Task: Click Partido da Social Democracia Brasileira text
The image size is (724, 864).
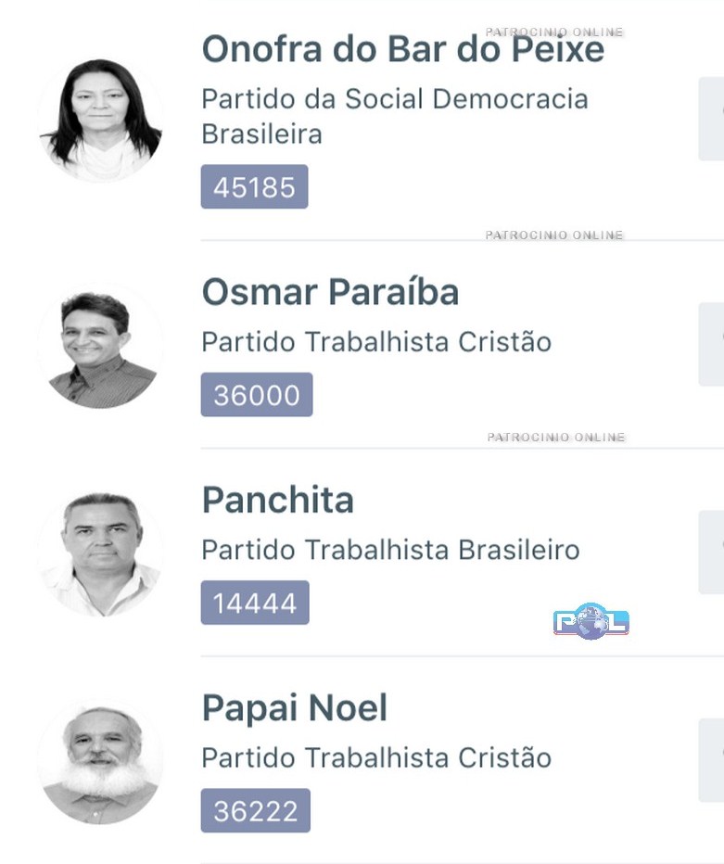Action: click(x=394, y=116)
